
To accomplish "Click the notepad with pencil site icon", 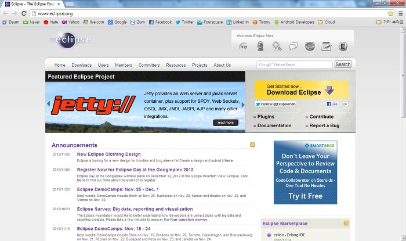I will point(326,46).
